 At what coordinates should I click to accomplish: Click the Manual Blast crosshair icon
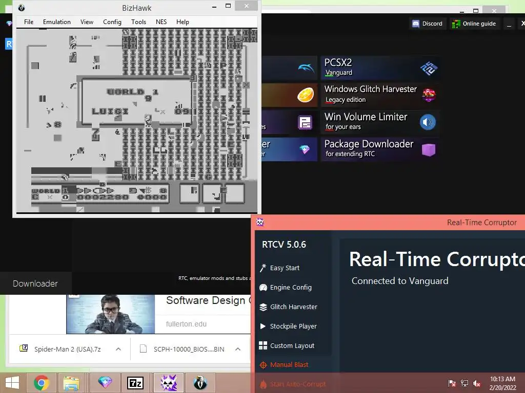click(x=263, y=365)
